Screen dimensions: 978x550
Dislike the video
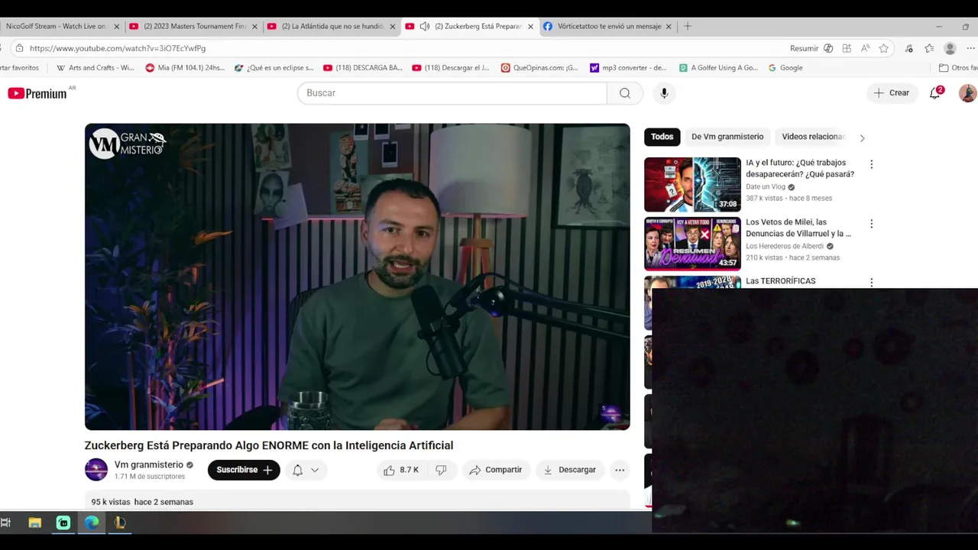click(441, 470)
